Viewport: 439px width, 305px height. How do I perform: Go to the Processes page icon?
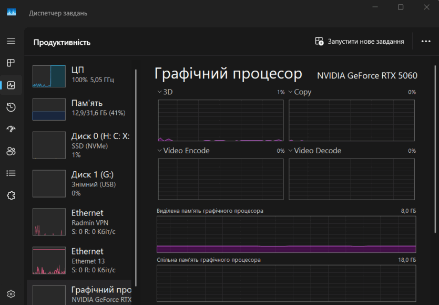[x=11, y=63]
